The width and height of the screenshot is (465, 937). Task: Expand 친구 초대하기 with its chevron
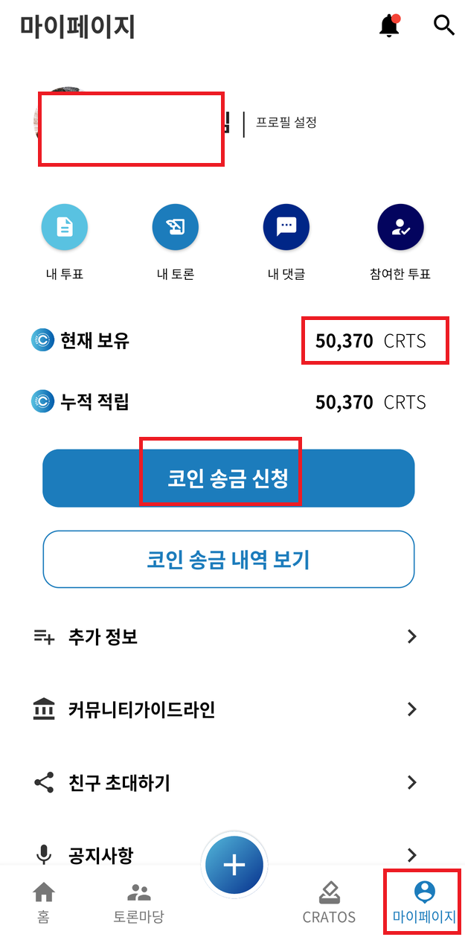click(x=412, y=782)
